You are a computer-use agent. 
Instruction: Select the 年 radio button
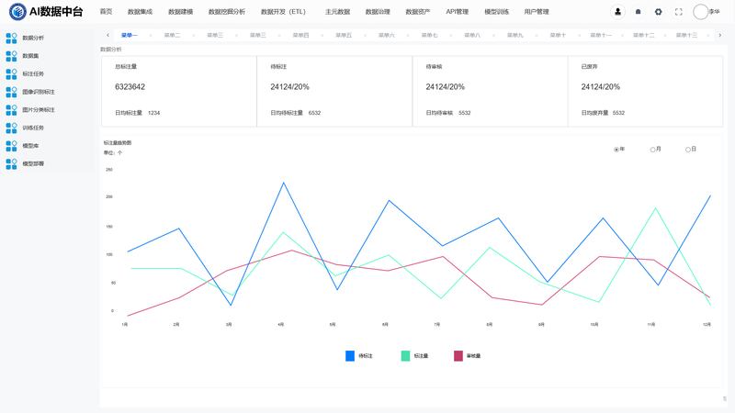click(x=616, y=150)
